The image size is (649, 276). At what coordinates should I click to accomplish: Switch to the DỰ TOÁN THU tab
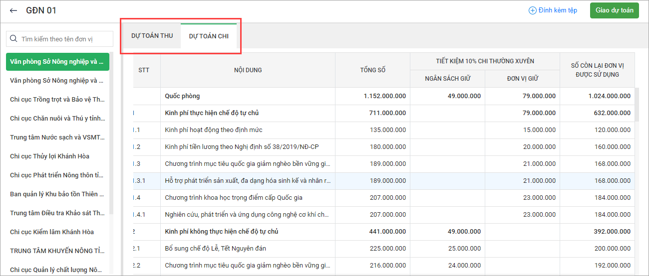pos(152,36)
